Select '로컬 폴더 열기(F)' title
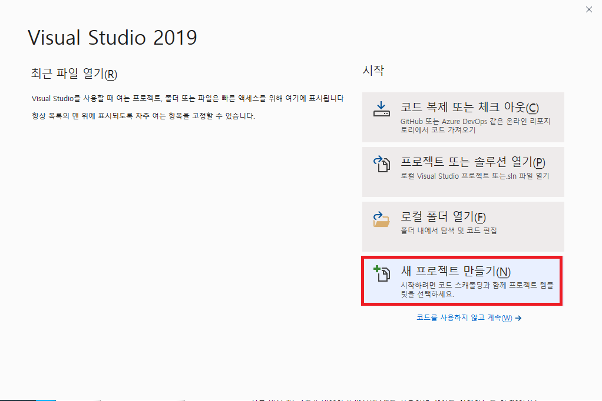 (x=443, y=217)
